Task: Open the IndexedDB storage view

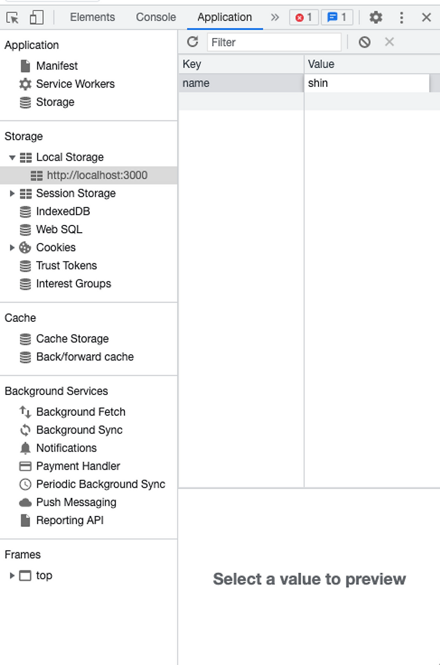Action: 63,211
